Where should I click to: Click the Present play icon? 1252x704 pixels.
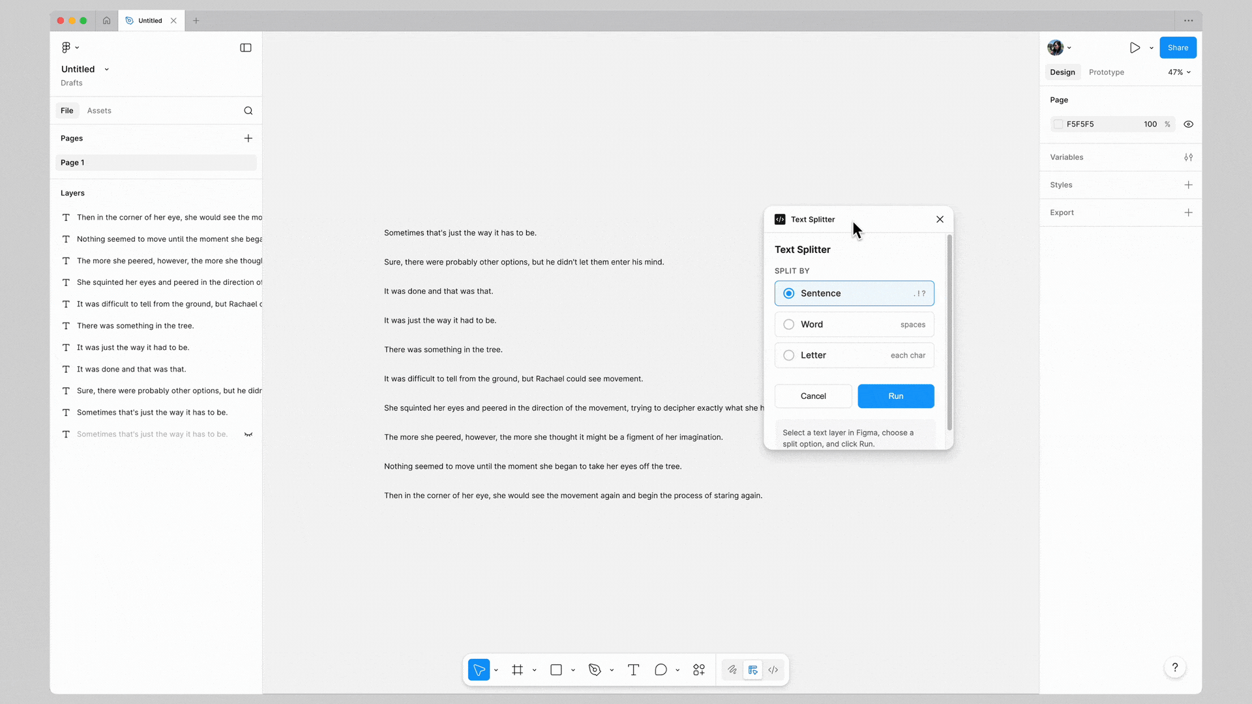(1135, 48)
